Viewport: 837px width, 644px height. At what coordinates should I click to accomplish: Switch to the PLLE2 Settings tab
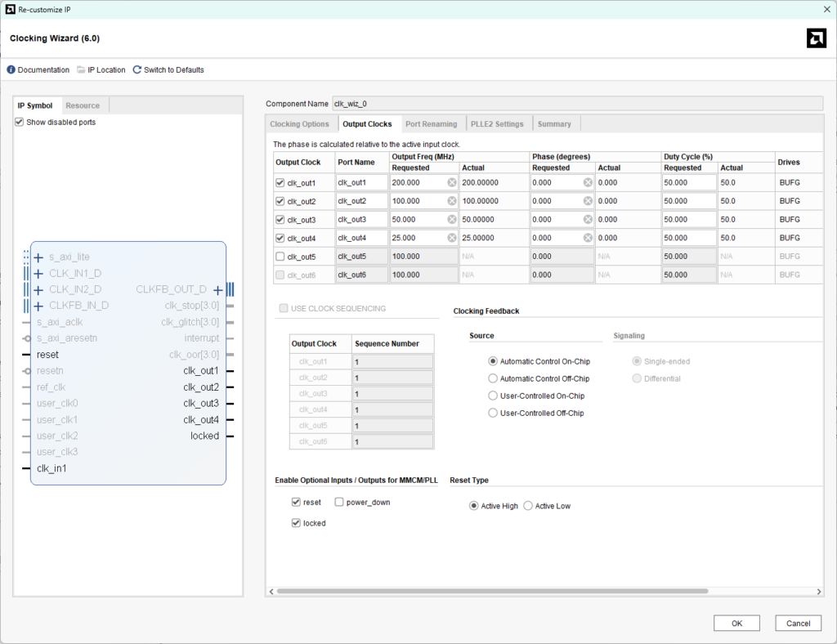497,123
